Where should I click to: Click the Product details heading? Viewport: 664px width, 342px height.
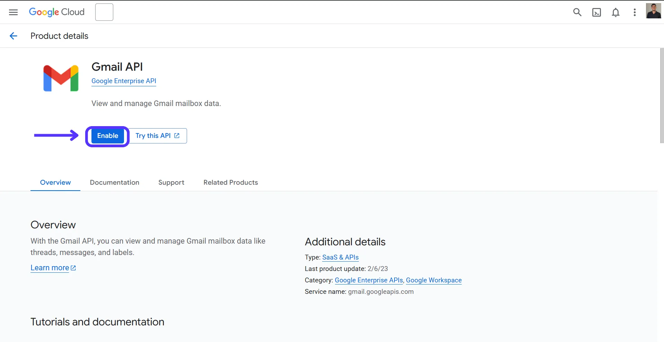coord(59,36)
